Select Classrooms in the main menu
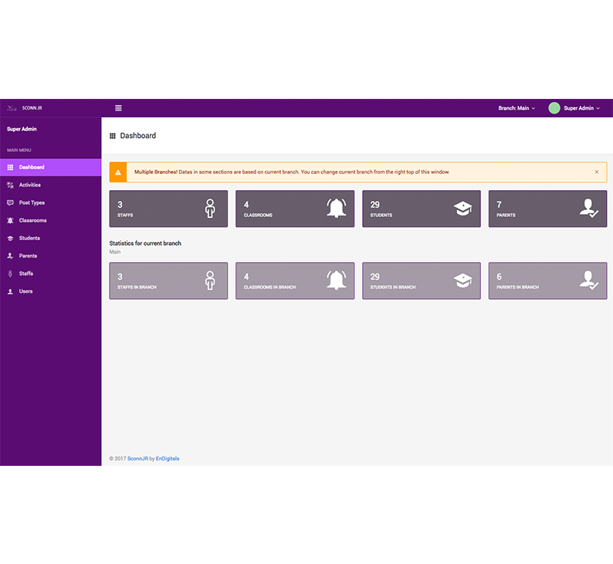This screenshot has height=564, width=613. coord(32,220)
